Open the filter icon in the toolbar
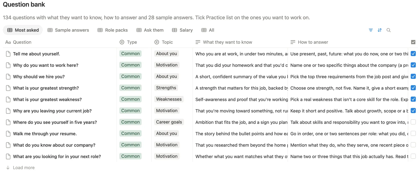Viewport: 418px width, 171px height. (371, 30)
